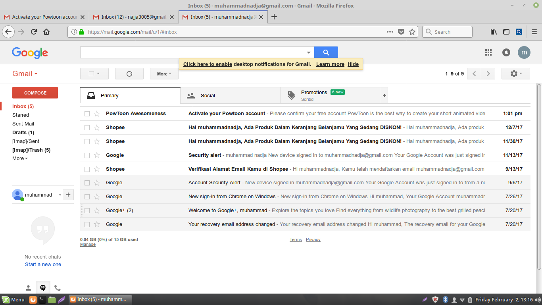The height and width of the screenshot is (305, 542).
Task: Click the Firefox Search box
Action: point(447,32)
